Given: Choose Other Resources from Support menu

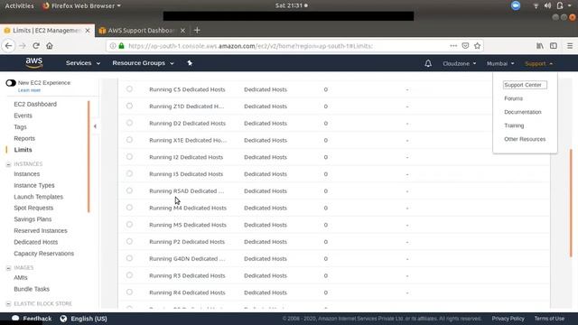Looking at the screenshot, I should [525, 139].
